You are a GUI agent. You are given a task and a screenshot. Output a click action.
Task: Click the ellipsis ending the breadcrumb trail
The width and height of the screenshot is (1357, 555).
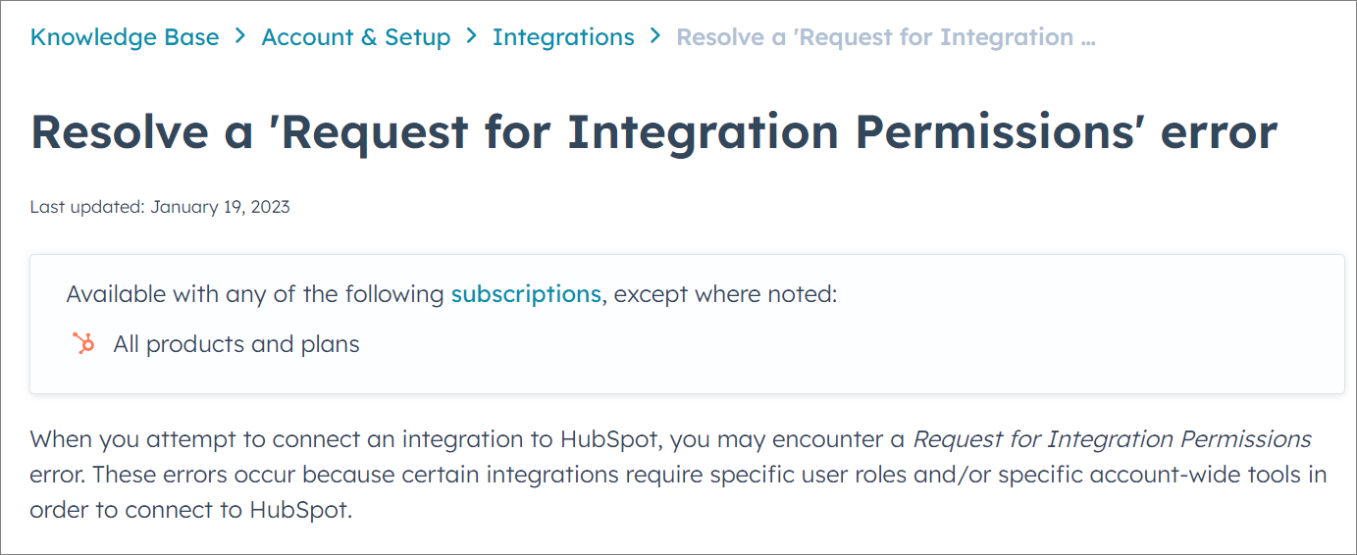(x=1086, y=39)
